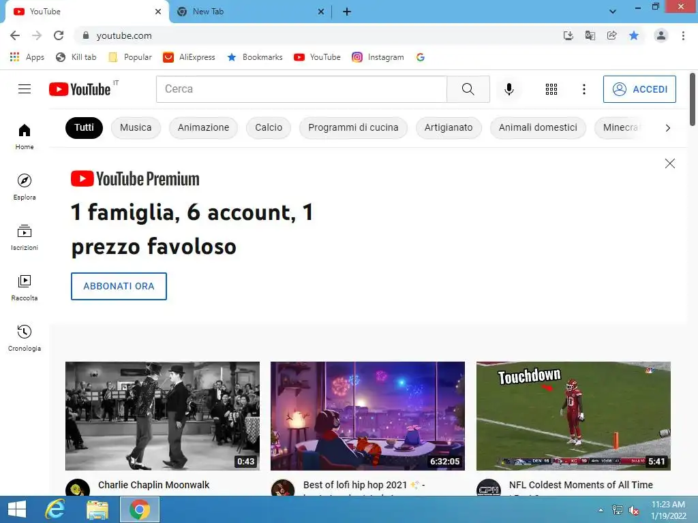Screen dimensions: 698x523
Task: Open Raccolta in sidebar
Action: (25, 288)
